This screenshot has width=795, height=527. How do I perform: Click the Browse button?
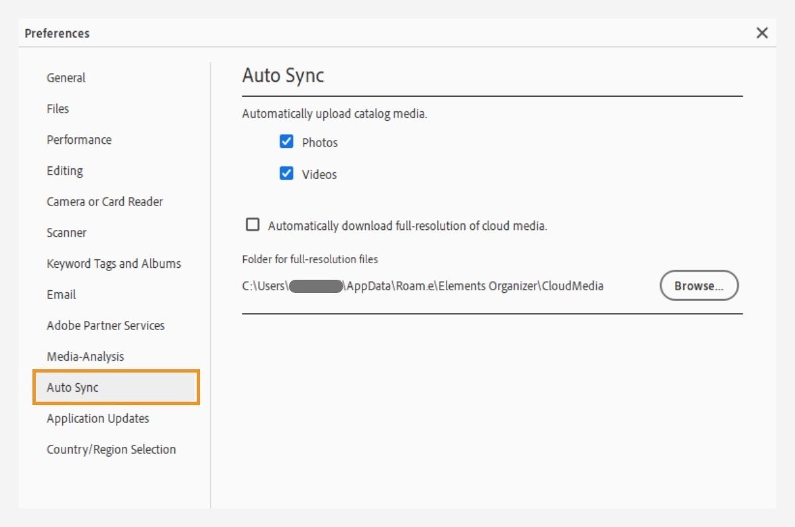698,286
